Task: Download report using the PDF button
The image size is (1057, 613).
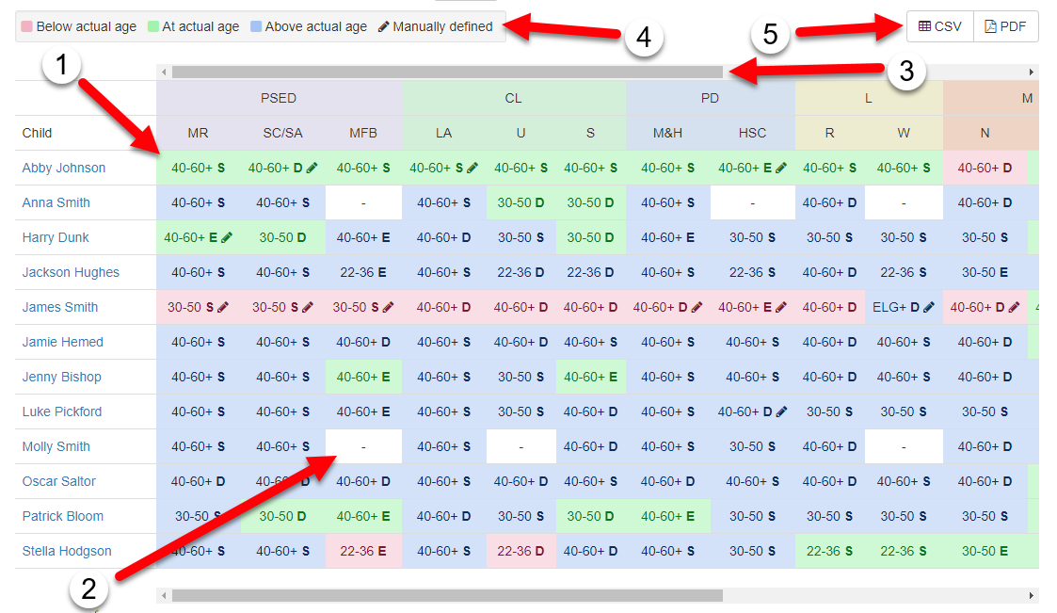Action: click(x=1005, y=26)
